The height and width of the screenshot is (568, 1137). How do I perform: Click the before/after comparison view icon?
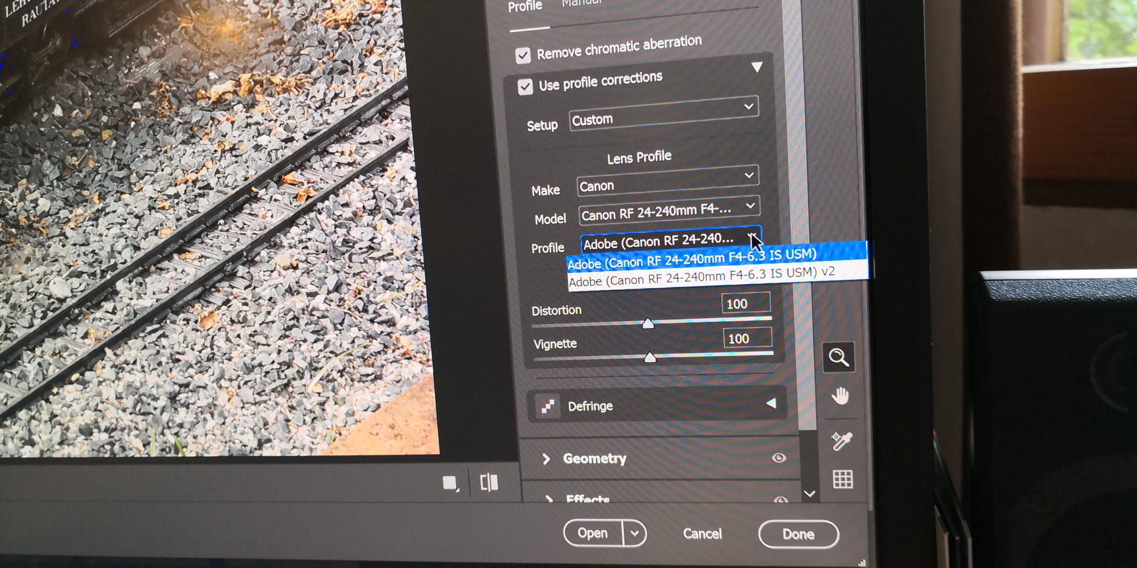coord(489,483)
